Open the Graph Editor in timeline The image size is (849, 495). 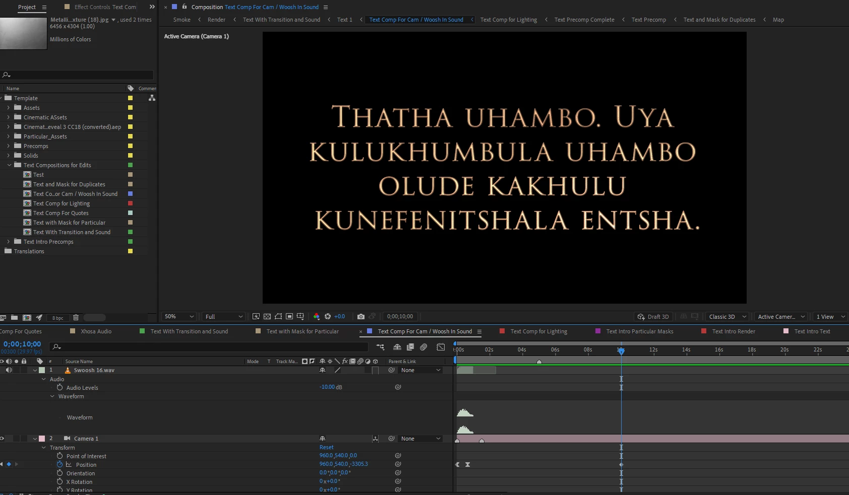(441, 347)
